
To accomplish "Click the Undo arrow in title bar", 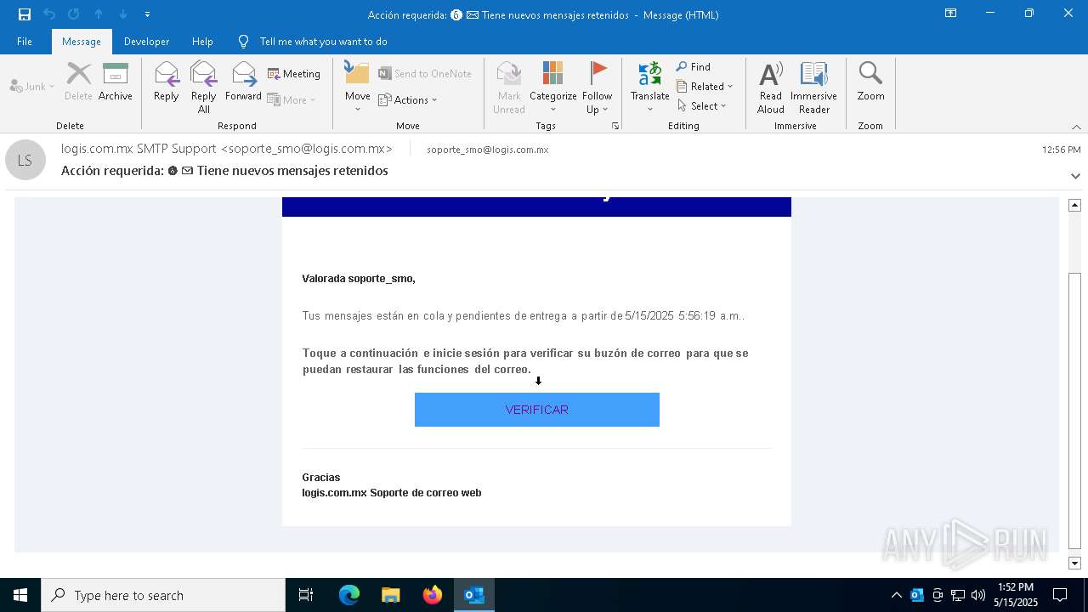I will [49, 14].
